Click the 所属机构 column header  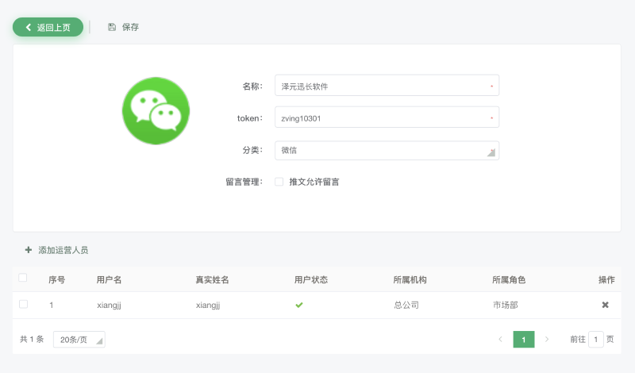coord(410,280)
